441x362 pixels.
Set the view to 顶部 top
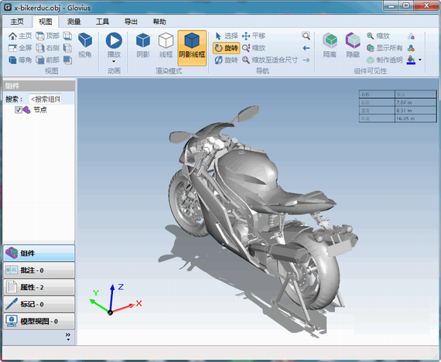click(48, 36)
